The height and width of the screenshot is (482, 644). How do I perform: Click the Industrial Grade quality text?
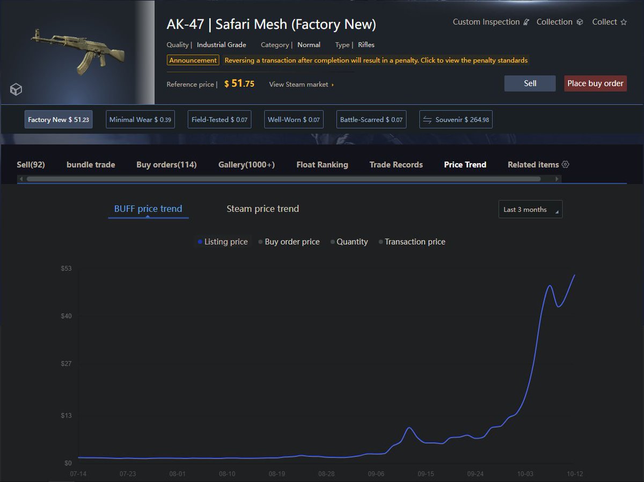(222, 45)
